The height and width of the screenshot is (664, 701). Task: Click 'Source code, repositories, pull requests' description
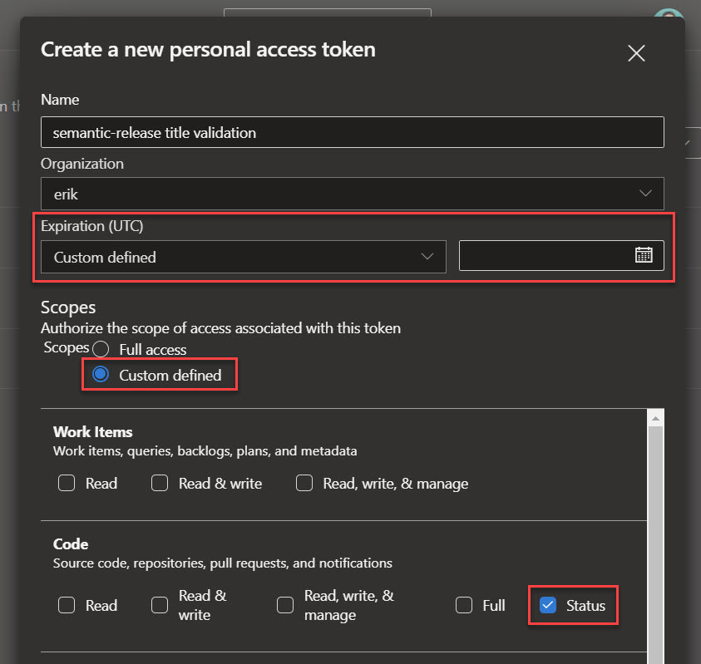[223, 563]
